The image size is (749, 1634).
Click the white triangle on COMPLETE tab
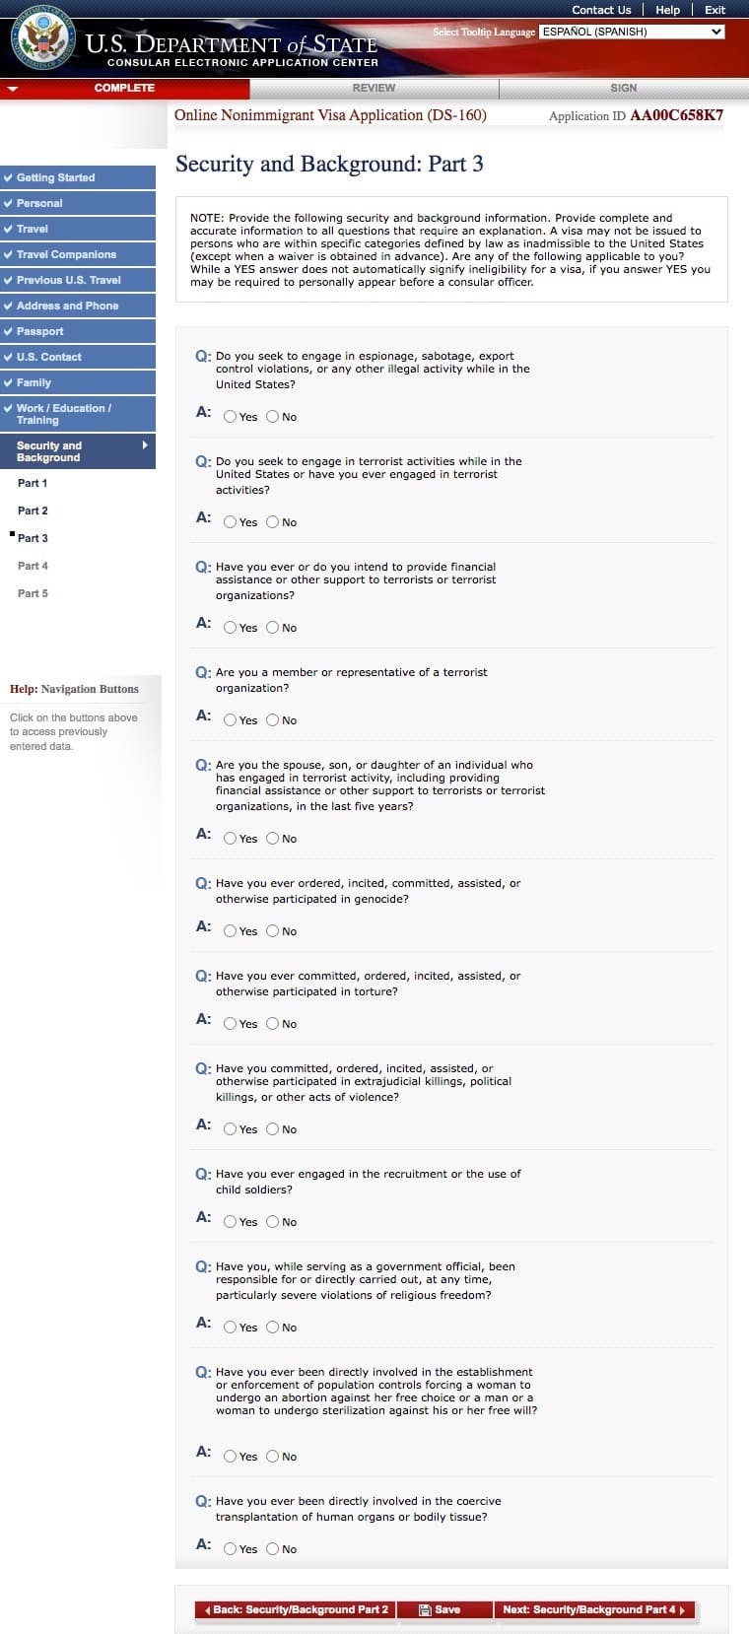coord(12,89)
